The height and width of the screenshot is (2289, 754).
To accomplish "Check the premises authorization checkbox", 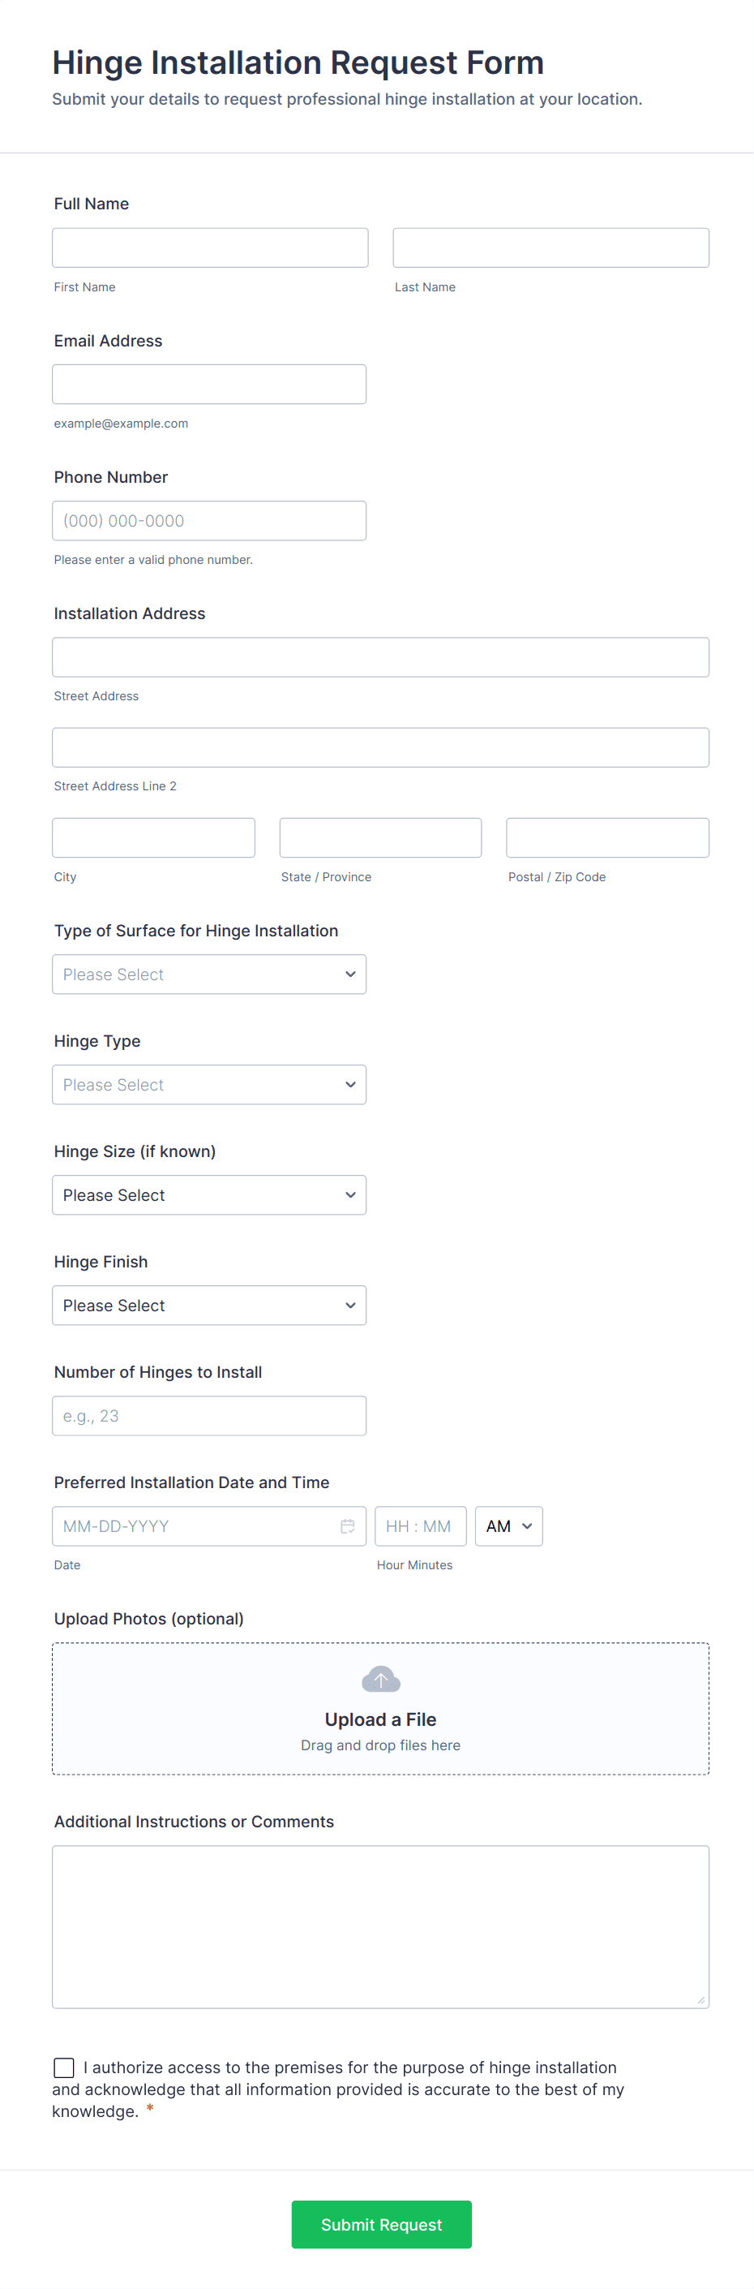I will [64, 2067].
